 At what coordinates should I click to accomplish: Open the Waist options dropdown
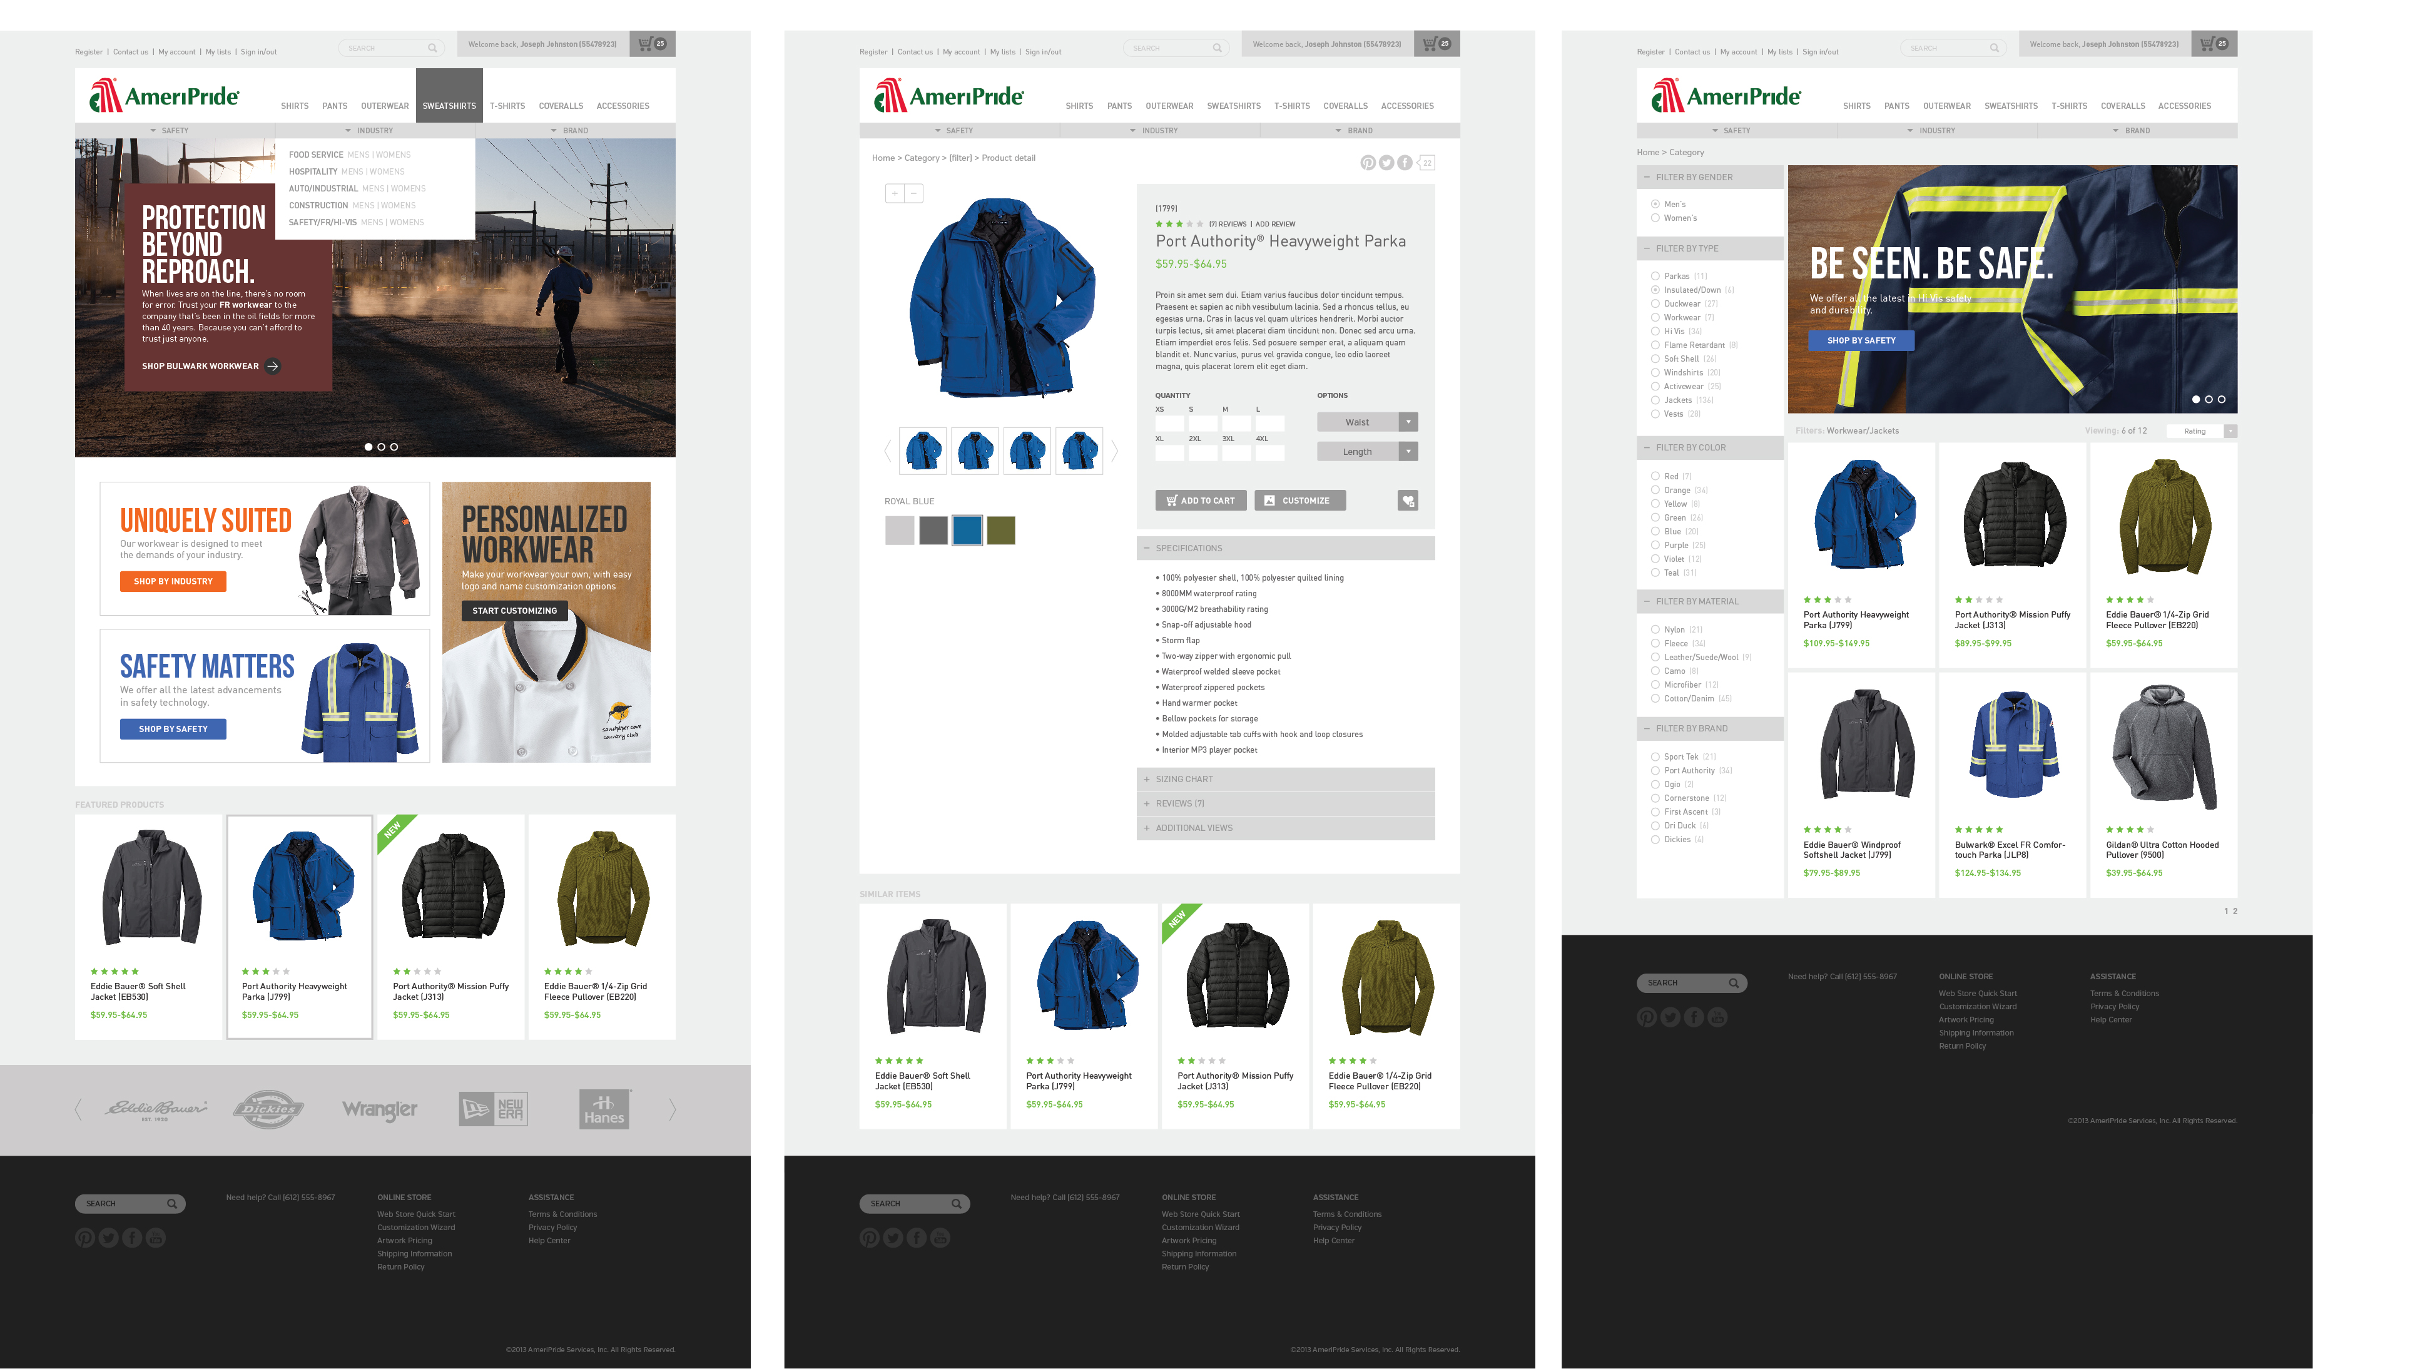point(1368,422)
